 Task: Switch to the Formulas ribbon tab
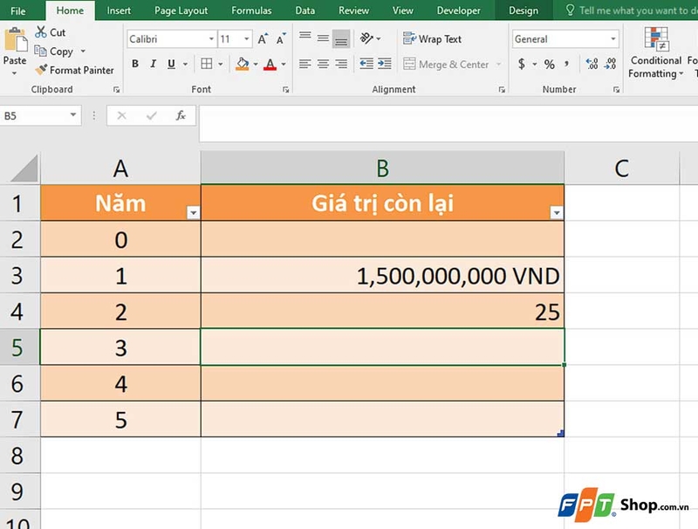251,10
